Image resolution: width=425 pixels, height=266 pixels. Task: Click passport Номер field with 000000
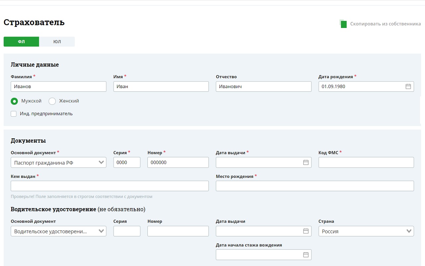[x=178, y=163]
